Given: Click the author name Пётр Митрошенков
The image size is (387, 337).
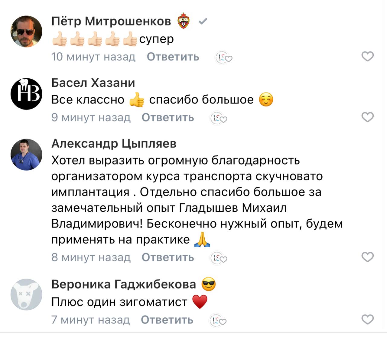Looking at the screenshot, I should pos(111,21).
